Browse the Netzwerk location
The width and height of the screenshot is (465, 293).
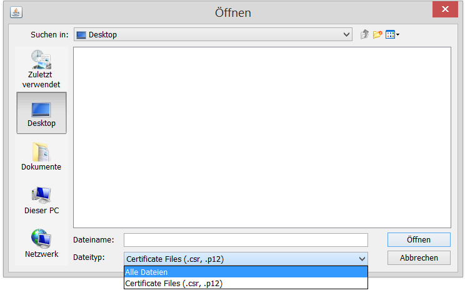41,243
